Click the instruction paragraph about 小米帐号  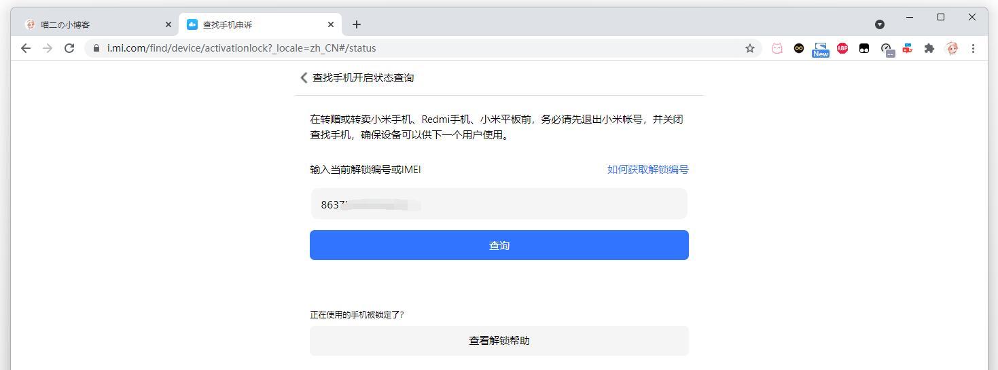[x=497, y=127]
